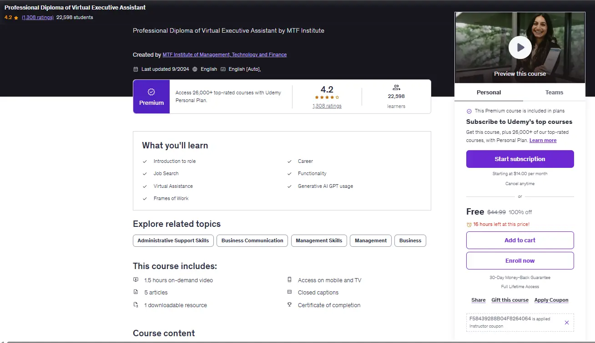Click 'Preview this course' caption
The width and height of the screenshot is (595, 343).
pos(520,73)
